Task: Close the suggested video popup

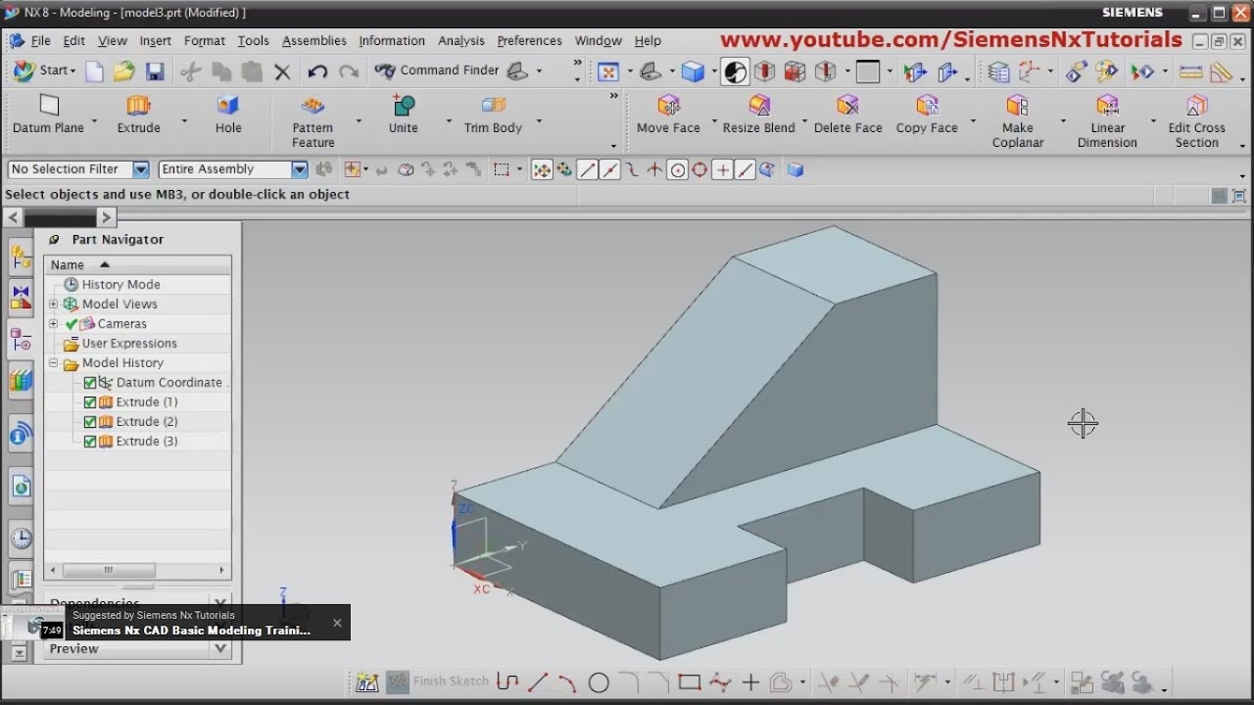Action: (x=337, y=623)
